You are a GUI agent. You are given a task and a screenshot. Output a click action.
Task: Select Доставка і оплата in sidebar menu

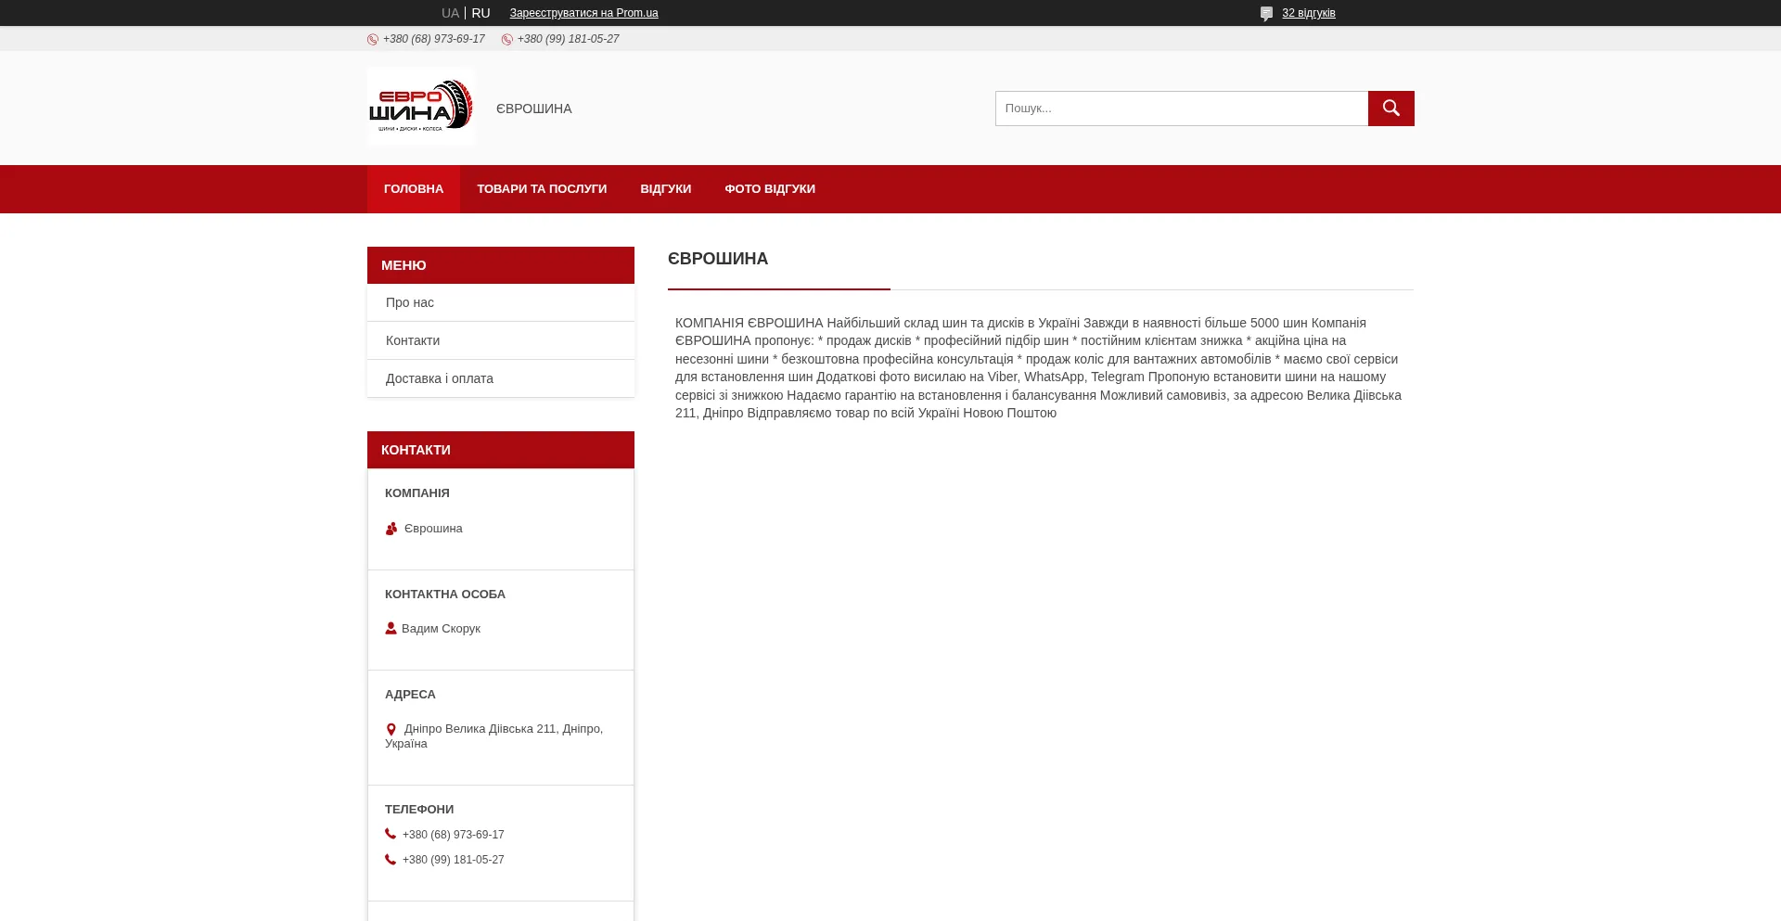440,379
